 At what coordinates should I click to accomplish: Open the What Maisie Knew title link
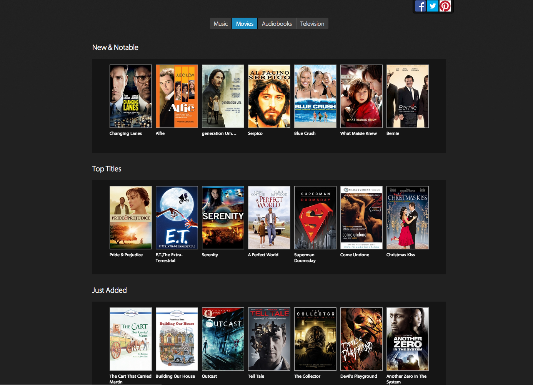point(358,133)
